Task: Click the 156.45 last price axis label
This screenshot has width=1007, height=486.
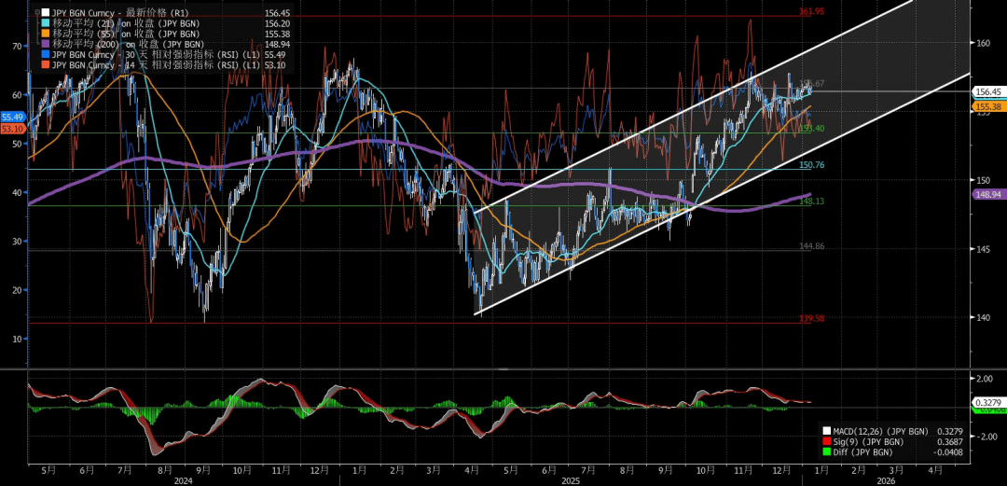Action: pos(987,92)
